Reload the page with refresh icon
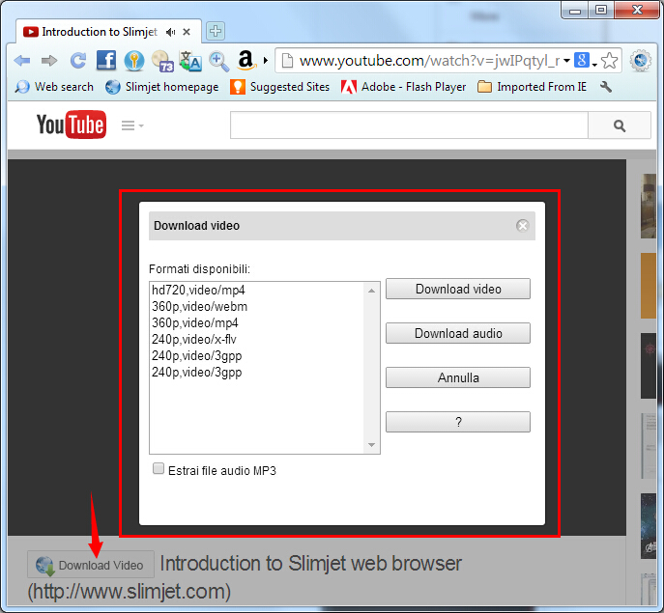The width and height of the screenshot is (664, 613). [x=78, y=61]
